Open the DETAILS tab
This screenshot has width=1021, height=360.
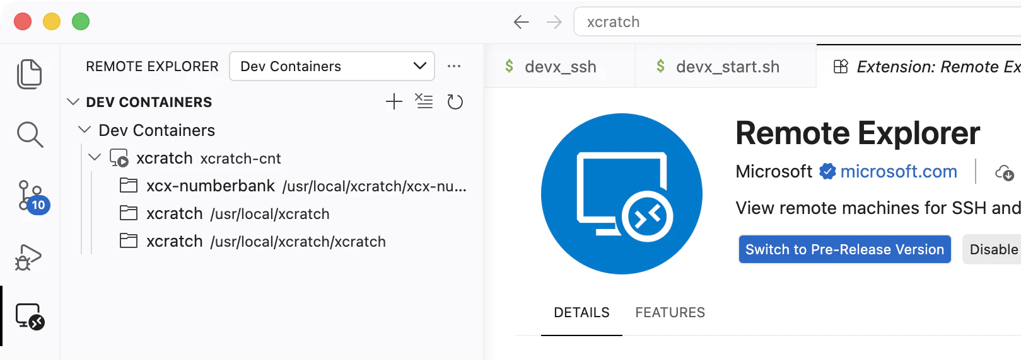point(581,312)
